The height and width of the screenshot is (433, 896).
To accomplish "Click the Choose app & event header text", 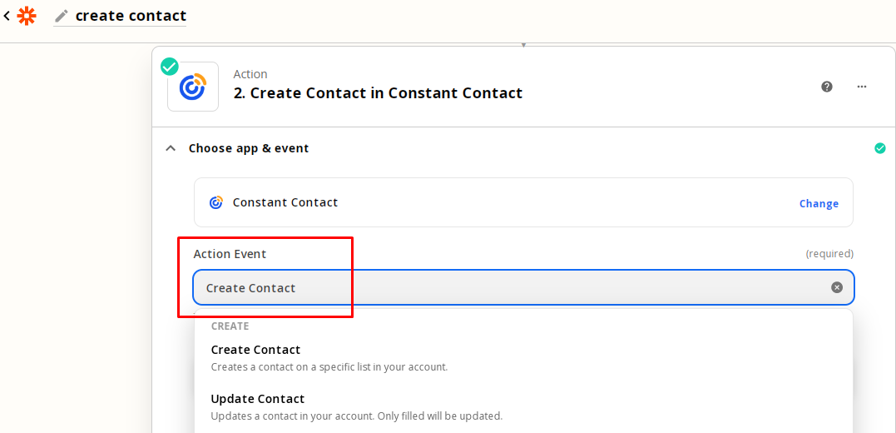I will pyautogui.click(x=249, y=148).
